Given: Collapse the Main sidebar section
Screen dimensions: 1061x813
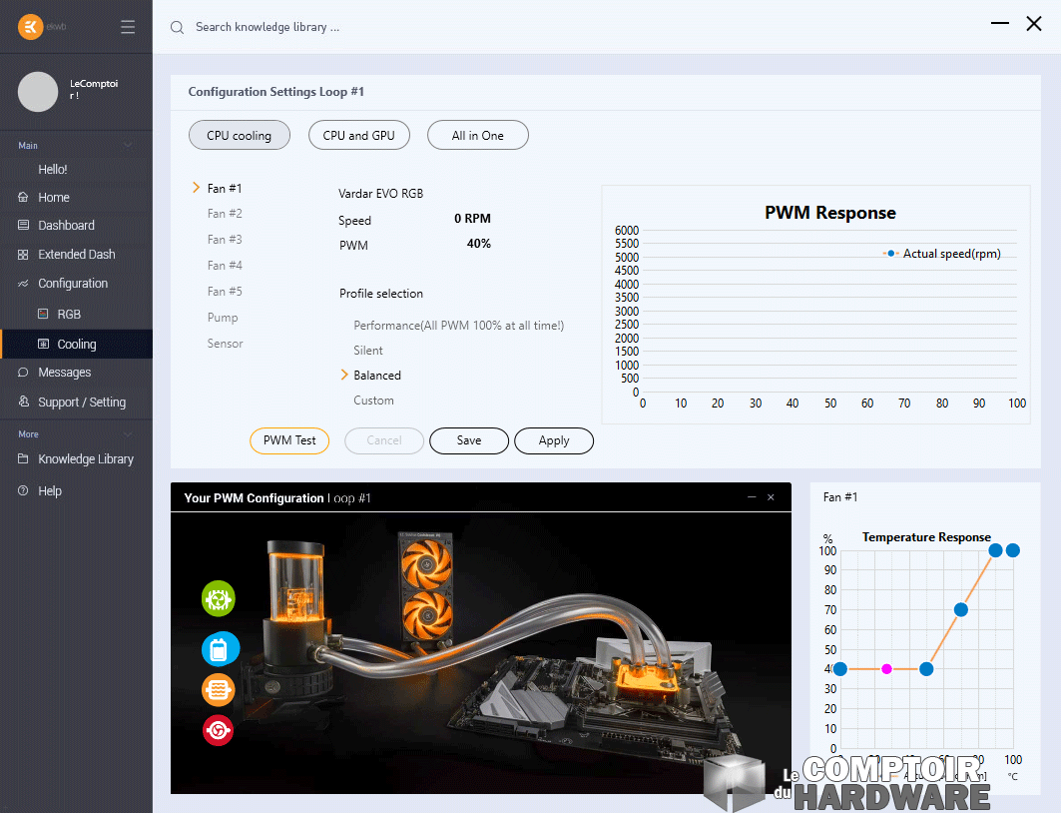Looking at the screenshot, I should coord(127,146).
